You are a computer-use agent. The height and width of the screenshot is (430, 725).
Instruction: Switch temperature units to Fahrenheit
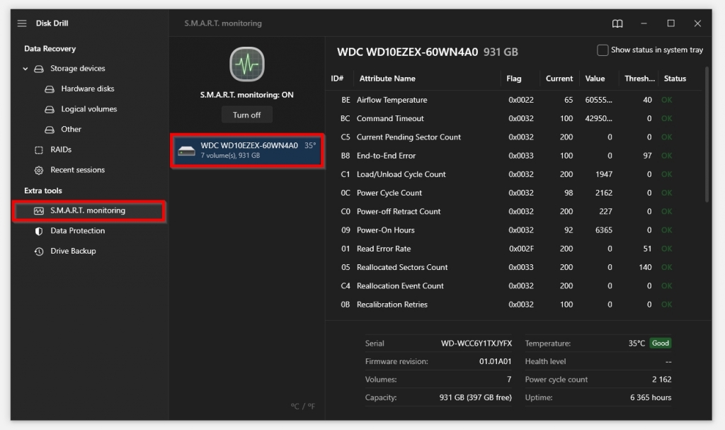pos(312,407)
